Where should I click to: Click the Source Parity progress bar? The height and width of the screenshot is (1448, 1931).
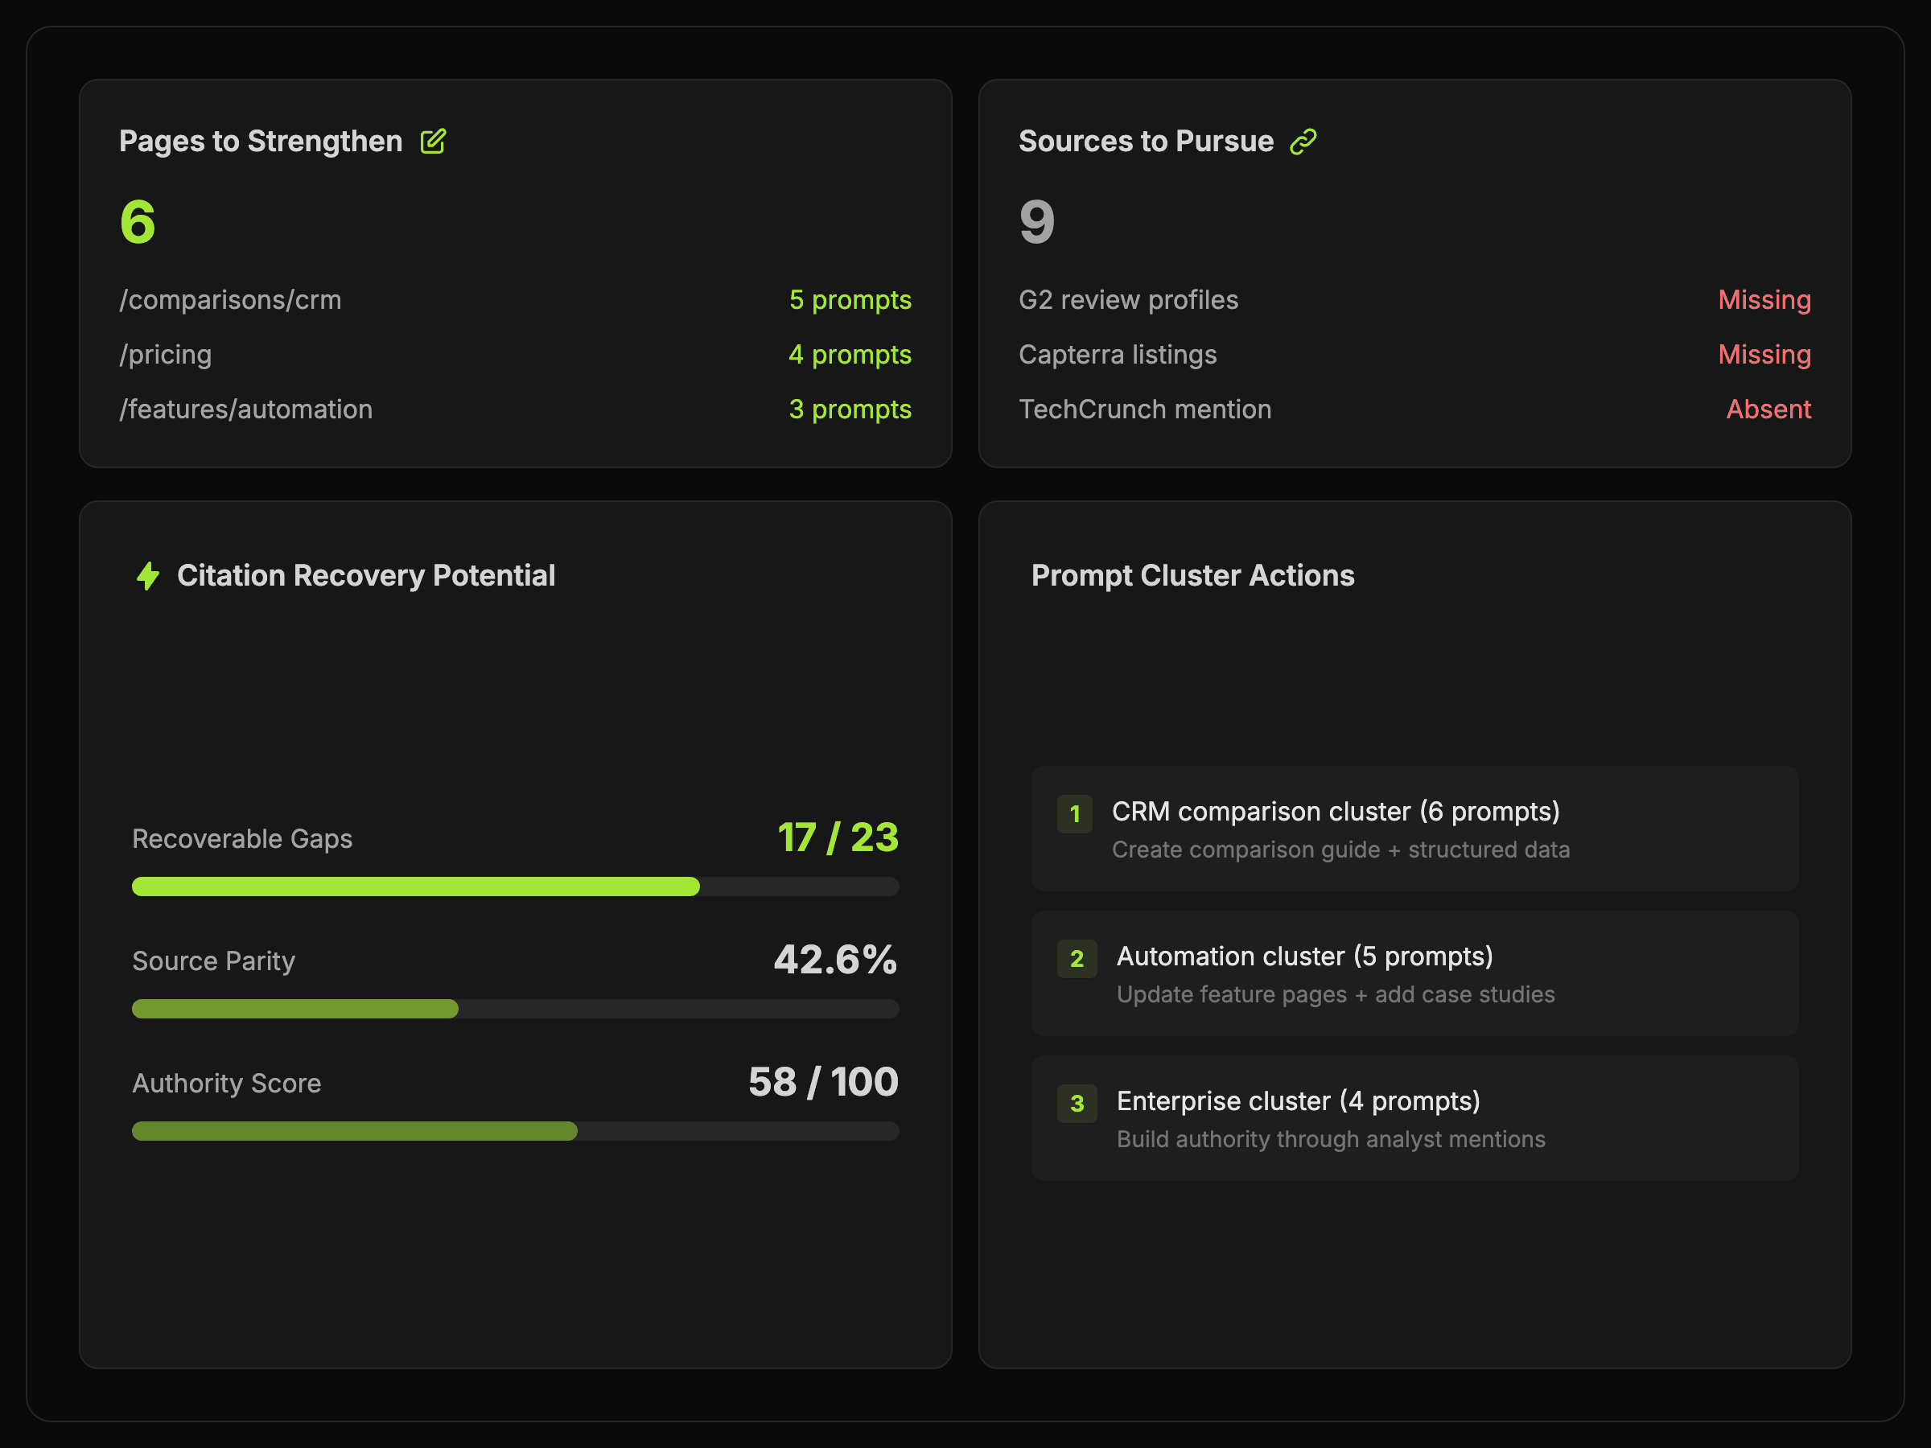[515, 1009]
